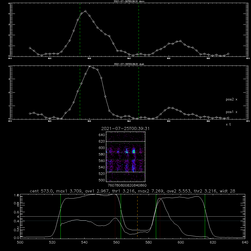Click the heatmap x-axis tick labels row
Screen dimensions: 251x251
[127, 185]
